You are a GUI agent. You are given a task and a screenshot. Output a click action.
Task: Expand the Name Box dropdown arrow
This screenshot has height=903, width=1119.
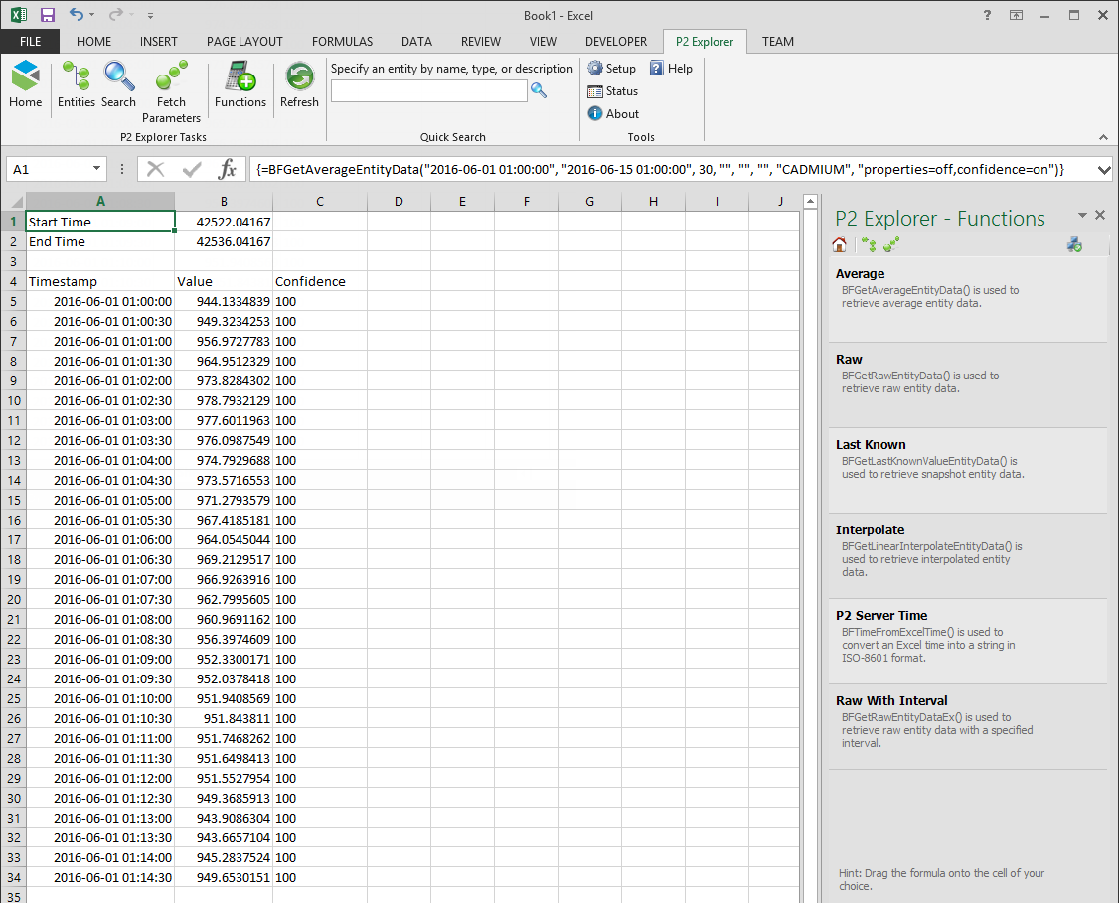96,169
